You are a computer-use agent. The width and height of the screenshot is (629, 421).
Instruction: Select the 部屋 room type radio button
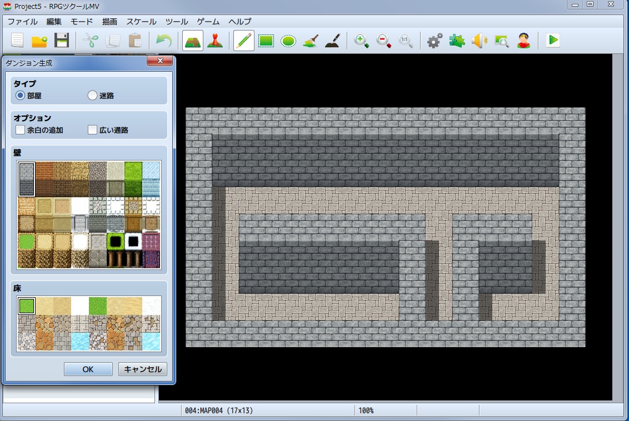(20, 96)
